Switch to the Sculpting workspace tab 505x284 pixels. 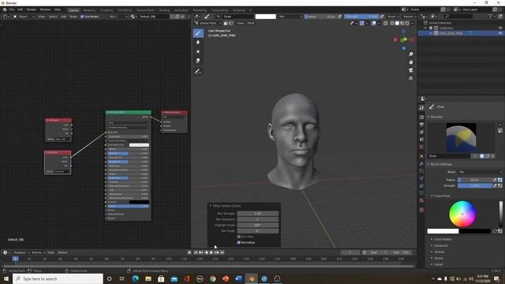tap(107, 10)
